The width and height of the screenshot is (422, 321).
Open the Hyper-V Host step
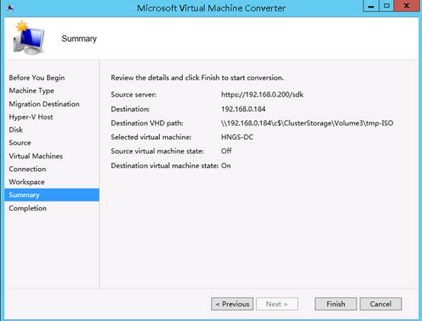(30, 116)
